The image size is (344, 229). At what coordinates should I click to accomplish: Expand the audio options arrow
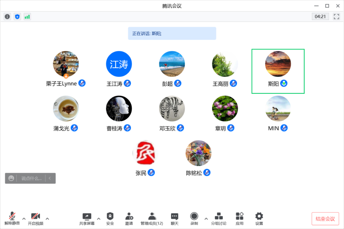pos(24,219)
